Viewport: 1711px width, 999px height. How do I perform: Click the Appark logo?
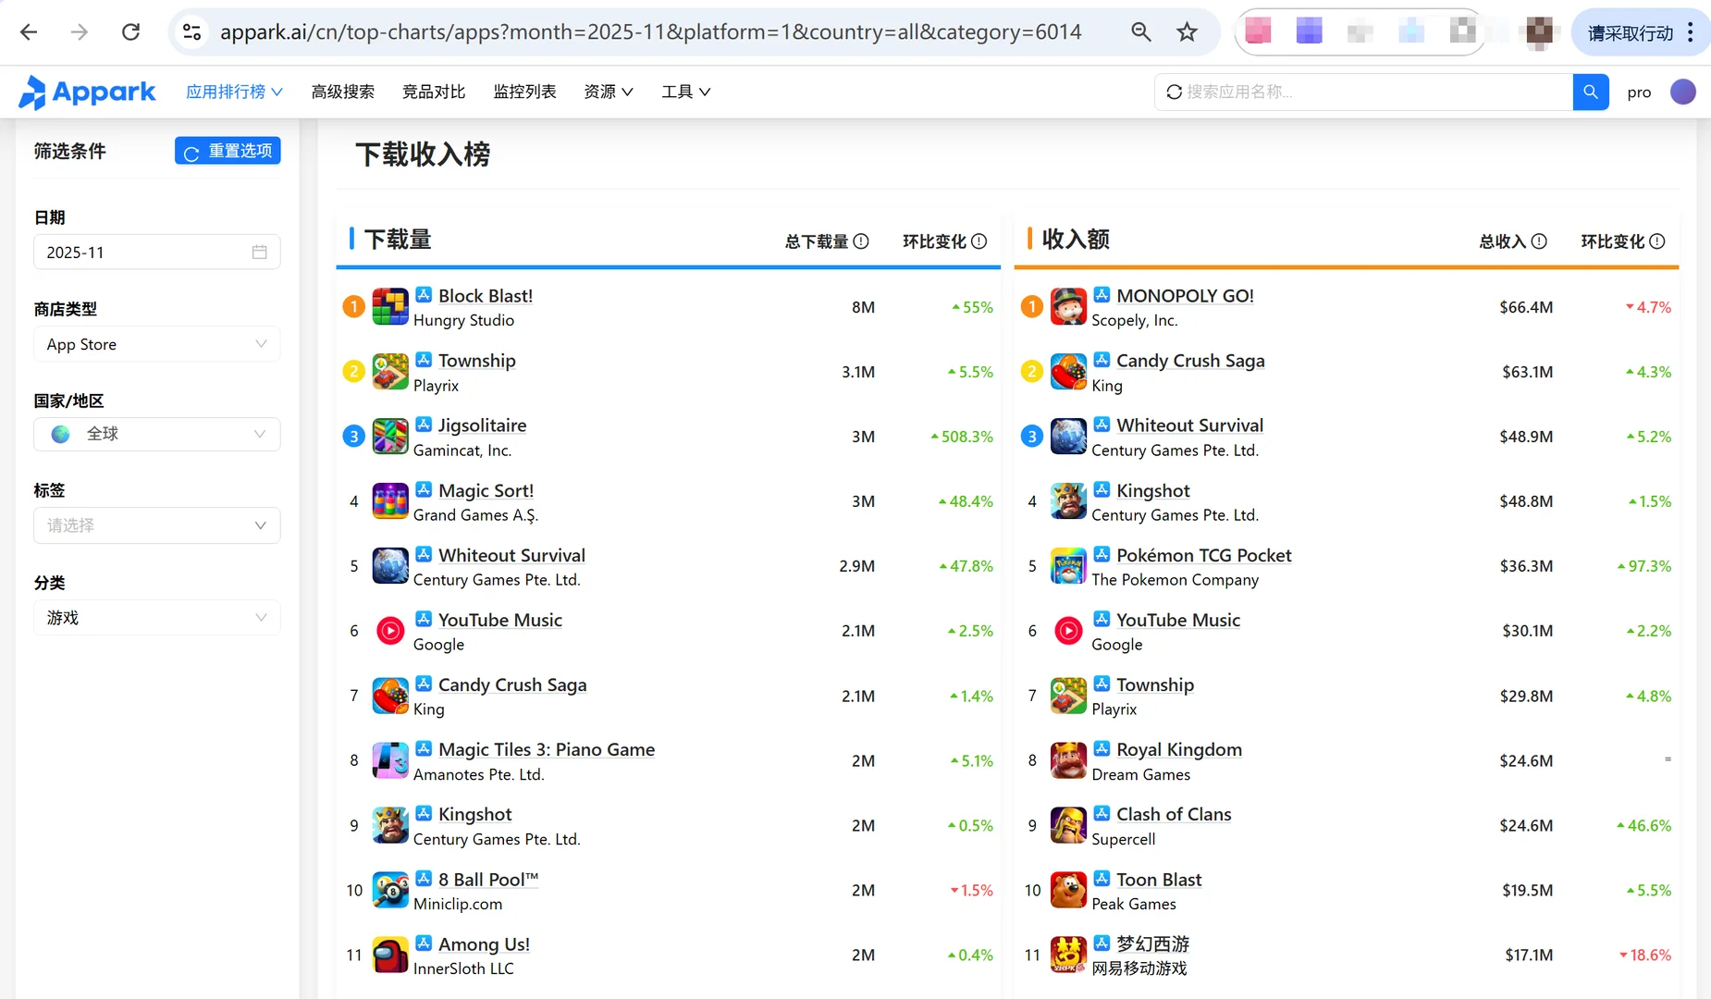[87, 92]
